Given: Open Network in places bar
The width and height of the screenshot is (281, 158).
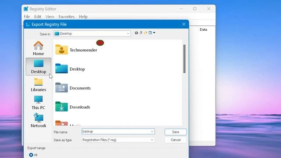Looking at the screenshot, I should (x=38, y=120).
